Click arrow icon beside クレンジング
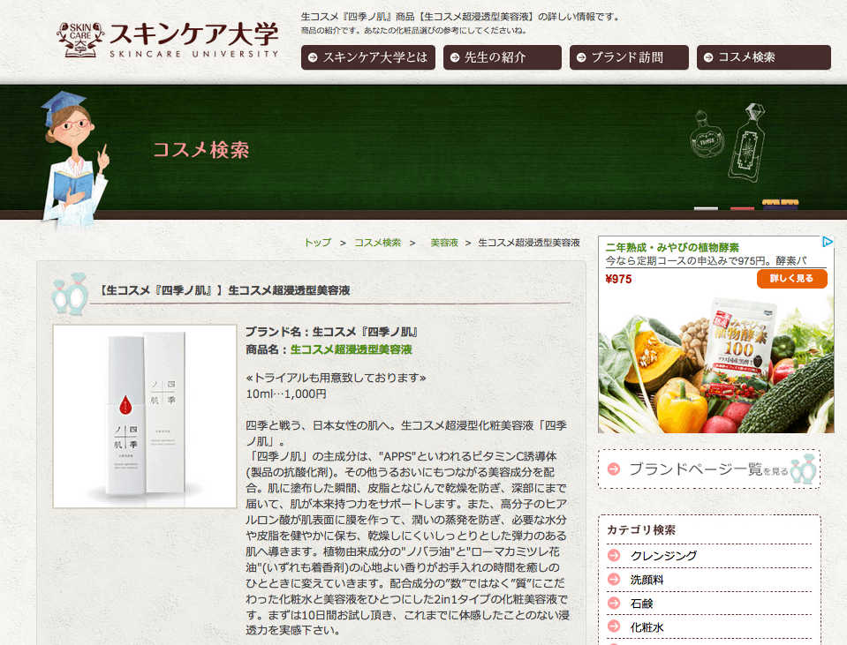This screenshot has height=645, width=847. point(614,555)
